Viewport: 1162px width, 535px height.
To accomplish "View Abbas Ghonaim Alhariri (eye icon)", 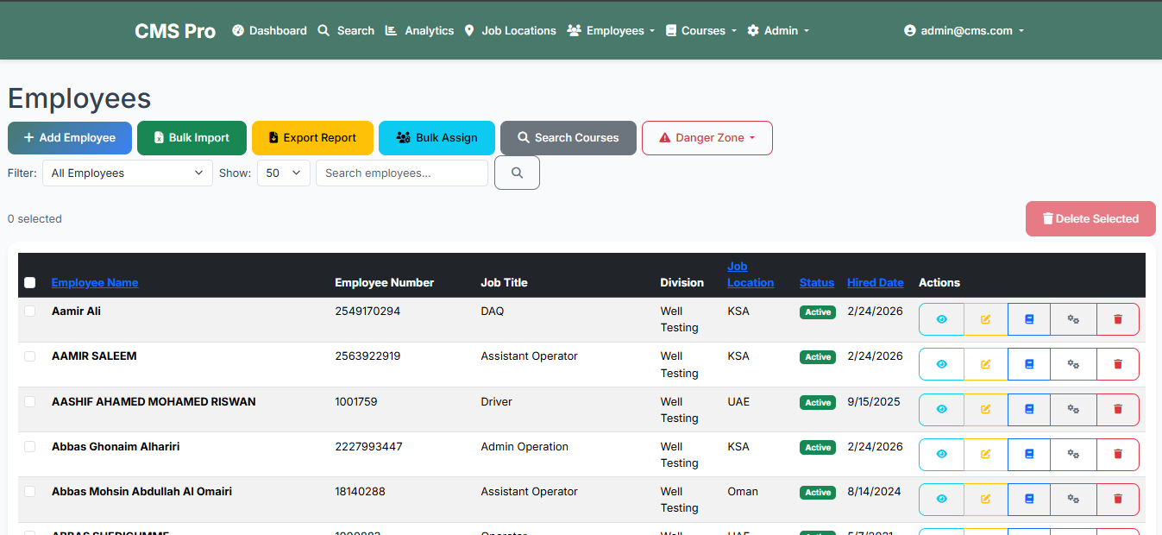I will [x=941, y=454].
